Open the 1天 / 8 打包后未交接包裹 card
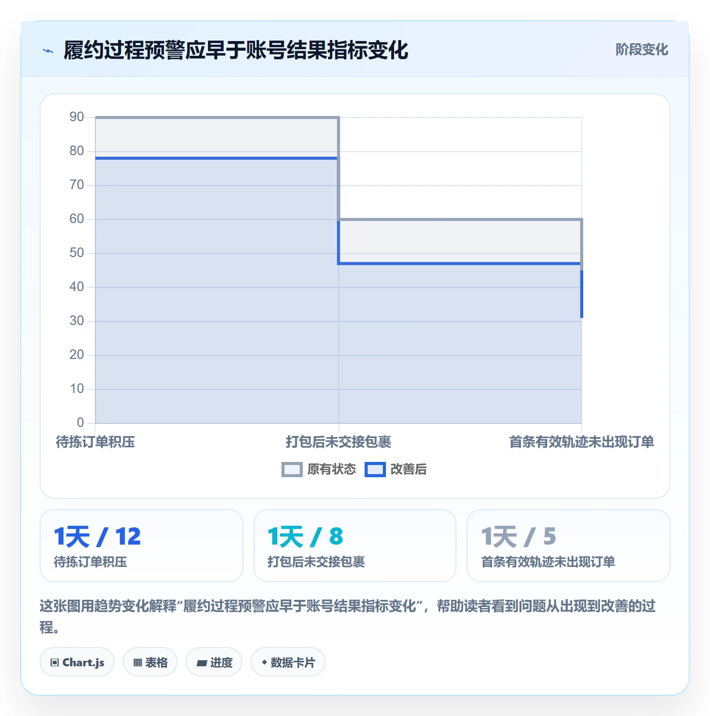710x716 pixels. (x=355, y=546)
